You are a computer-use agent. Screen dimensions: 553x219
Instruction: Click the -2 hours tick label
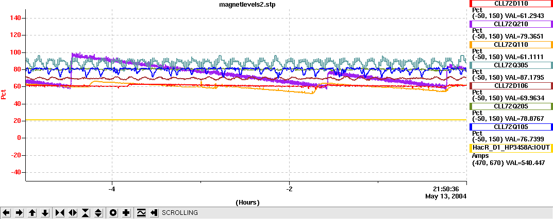click(289, 189)
